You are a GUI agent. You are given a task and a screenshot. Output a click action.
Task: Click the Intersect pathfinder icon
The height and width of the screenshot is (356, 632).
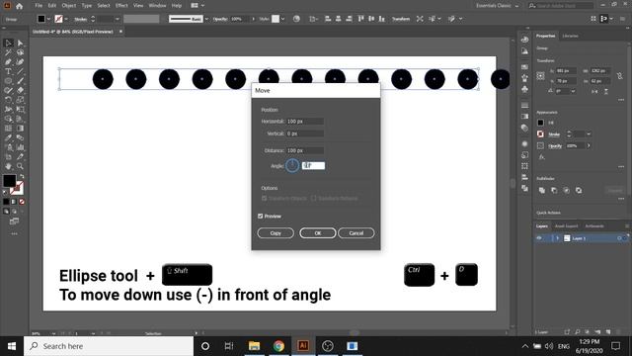(566, 190)
